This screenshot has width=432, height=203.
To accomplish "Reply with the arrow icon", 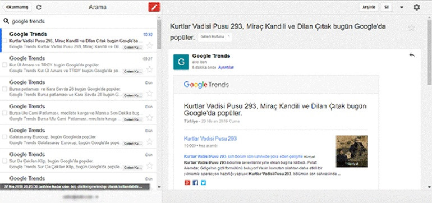I will tap(412, 55).
